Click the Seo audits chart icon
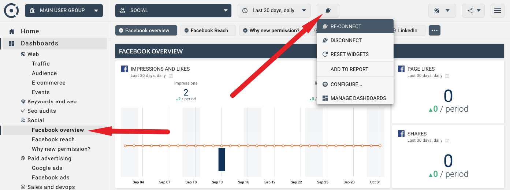Image resolution: width=510 pixels, height=190 pixels. 23,111
